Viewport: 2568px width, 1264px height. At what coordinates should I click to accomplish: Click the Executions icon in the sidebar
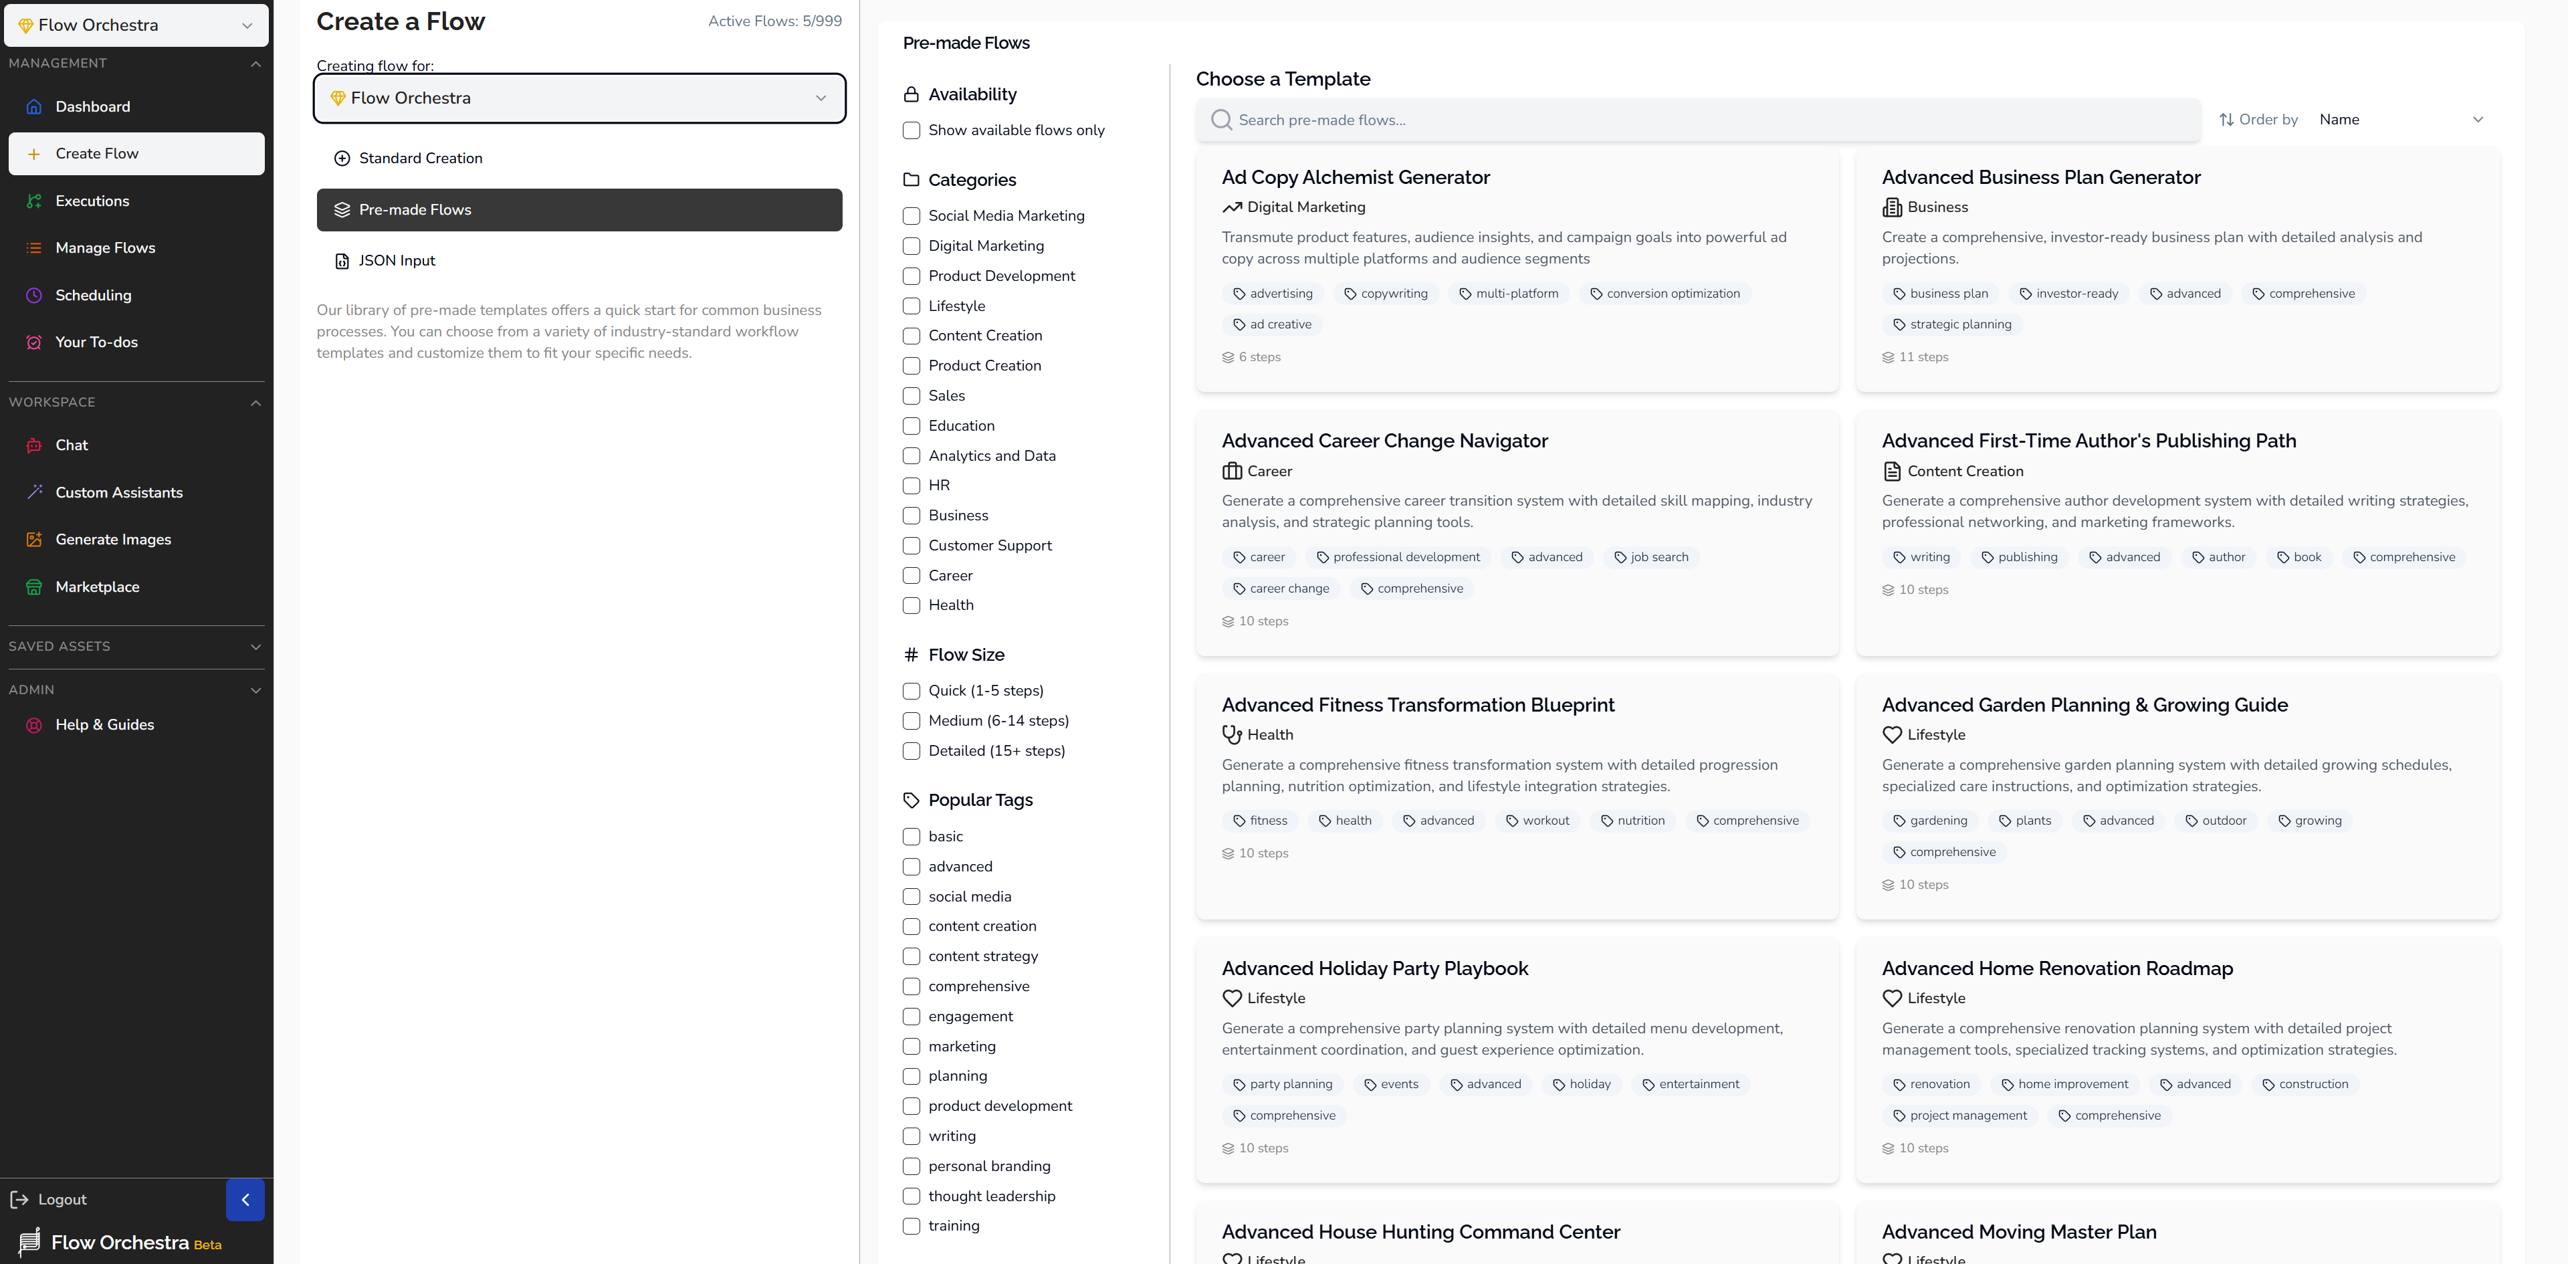coord(34,201)
